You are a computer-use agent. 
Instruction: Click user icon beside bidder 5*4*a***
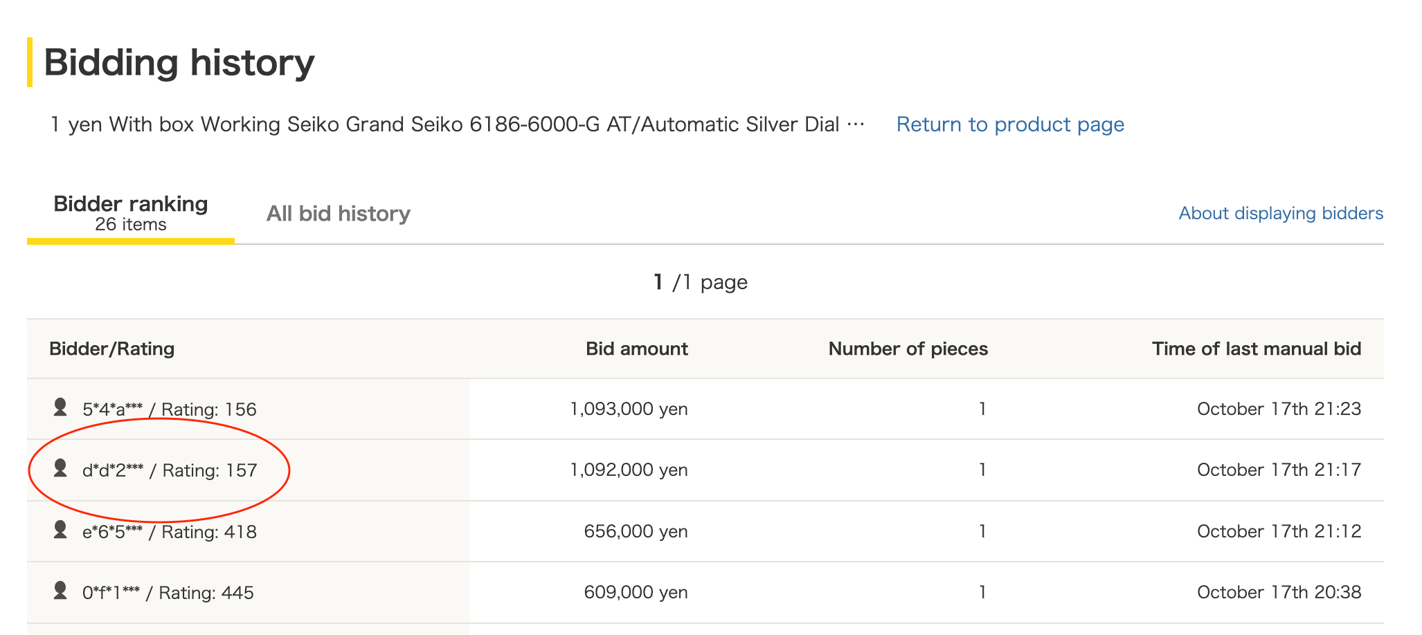pos(60,407)
